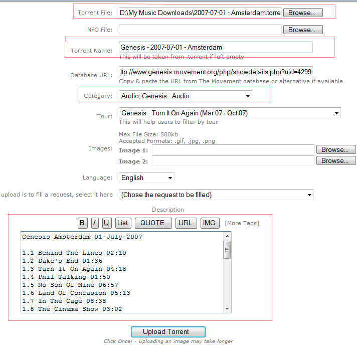Click the line '1.3 Turn It On Again 04:18'
Viewport: 357px width, 354px height.
(74, 269)
